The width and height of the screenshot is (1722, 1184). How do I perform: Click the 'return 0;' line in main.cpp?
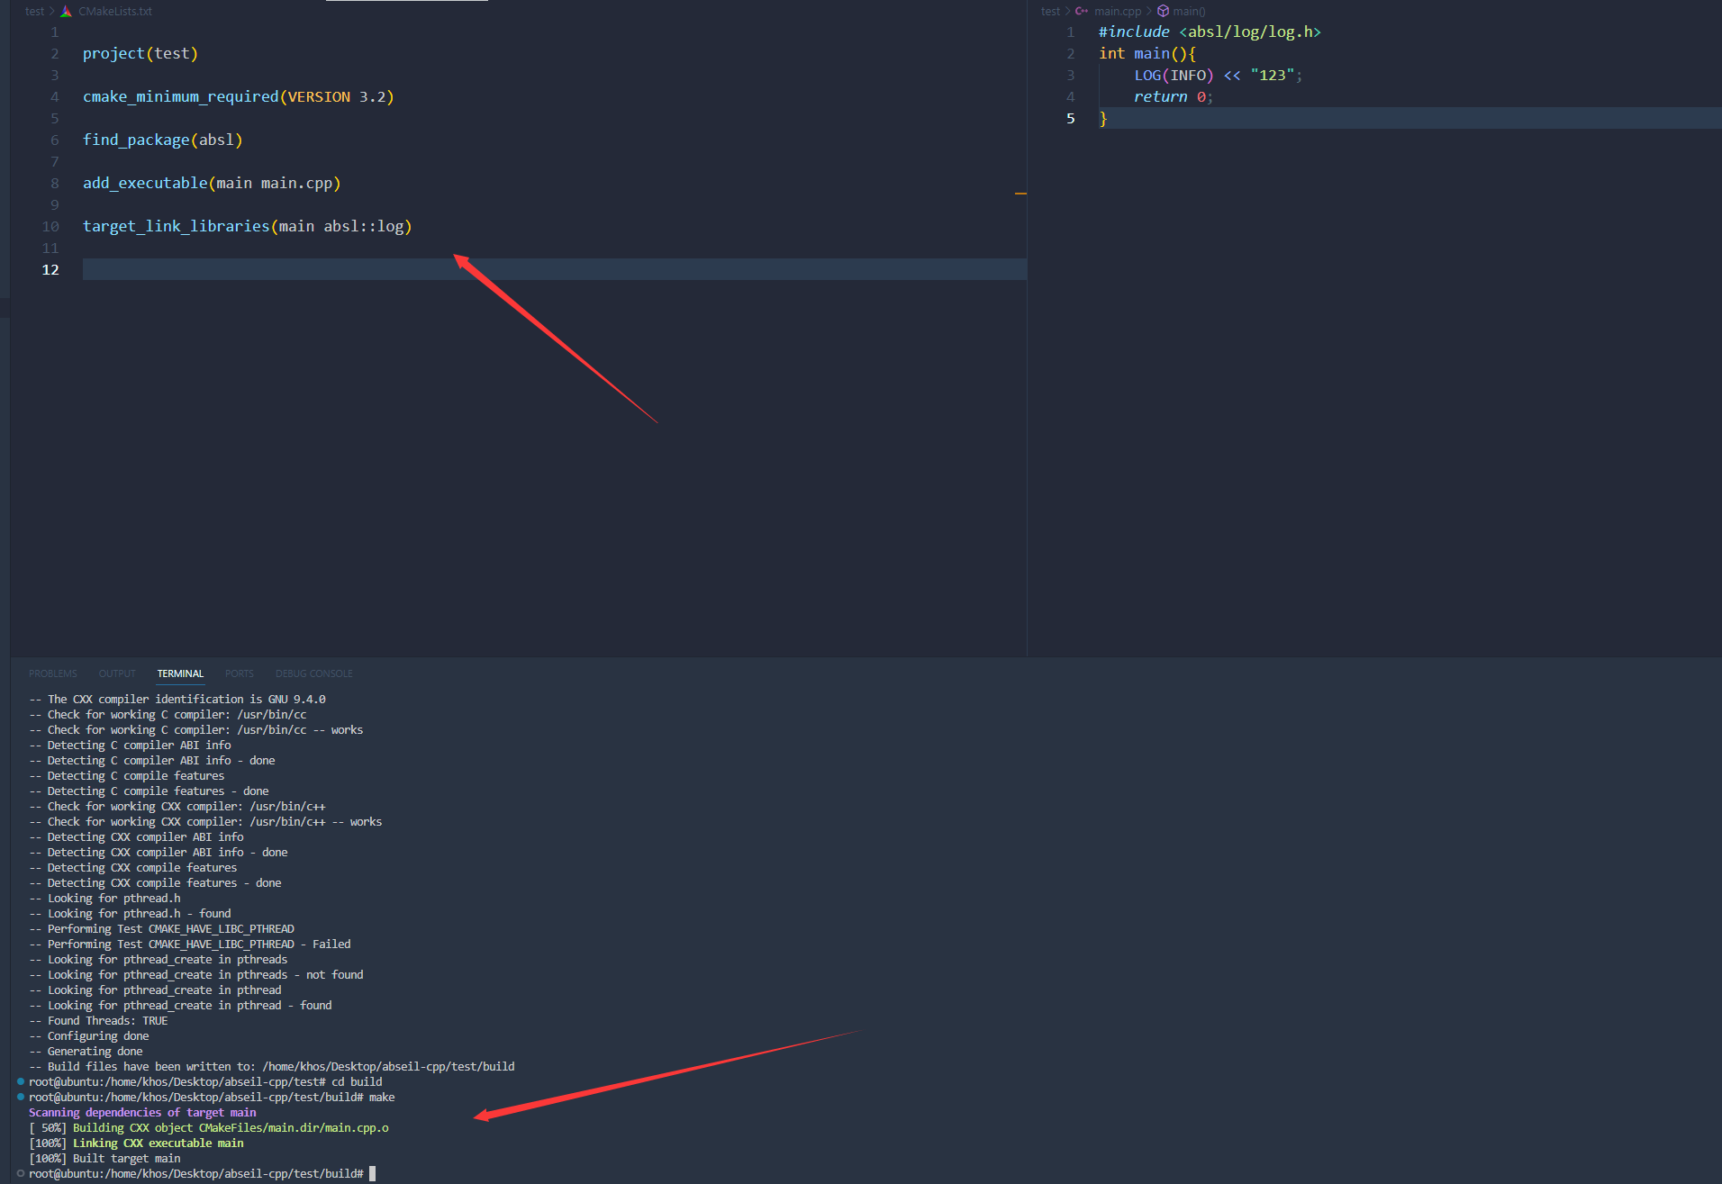click(x=1174, y=96)
